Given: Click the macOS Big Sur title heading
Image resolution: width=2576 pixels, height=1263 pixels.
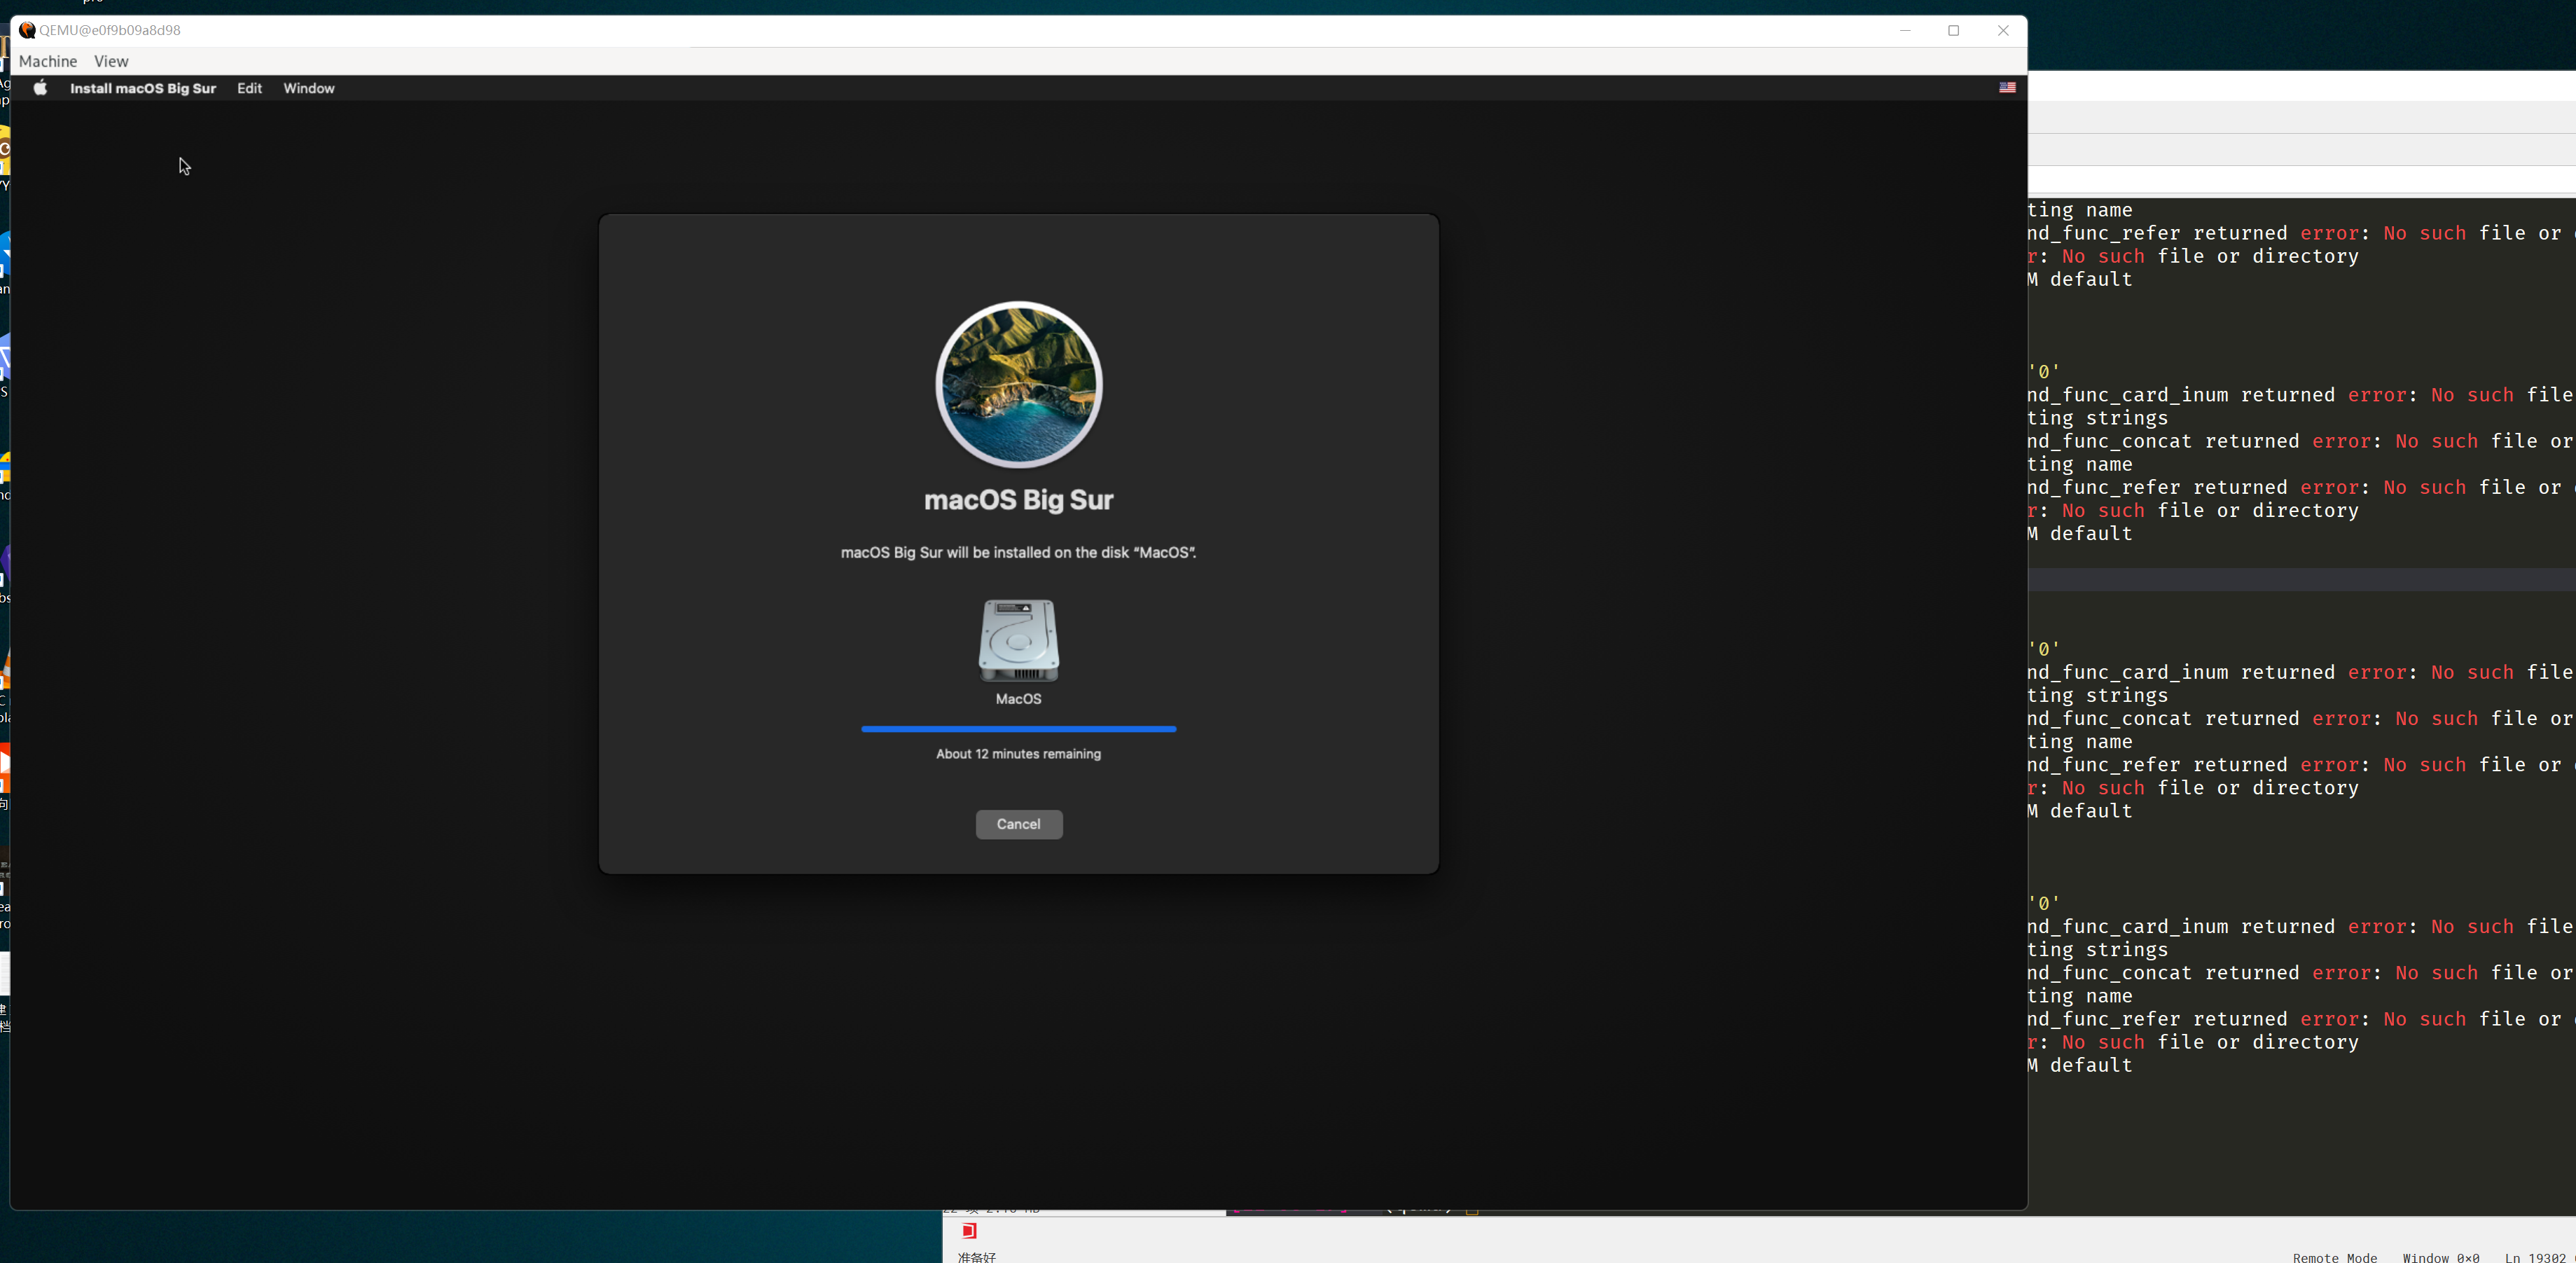Looking at the screenshot, I should [1018, 500].
